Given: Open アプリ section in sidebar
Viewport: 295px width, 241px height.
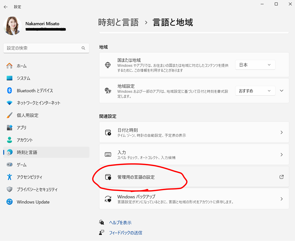Looking at the screenshot, I should pos(46,128).
